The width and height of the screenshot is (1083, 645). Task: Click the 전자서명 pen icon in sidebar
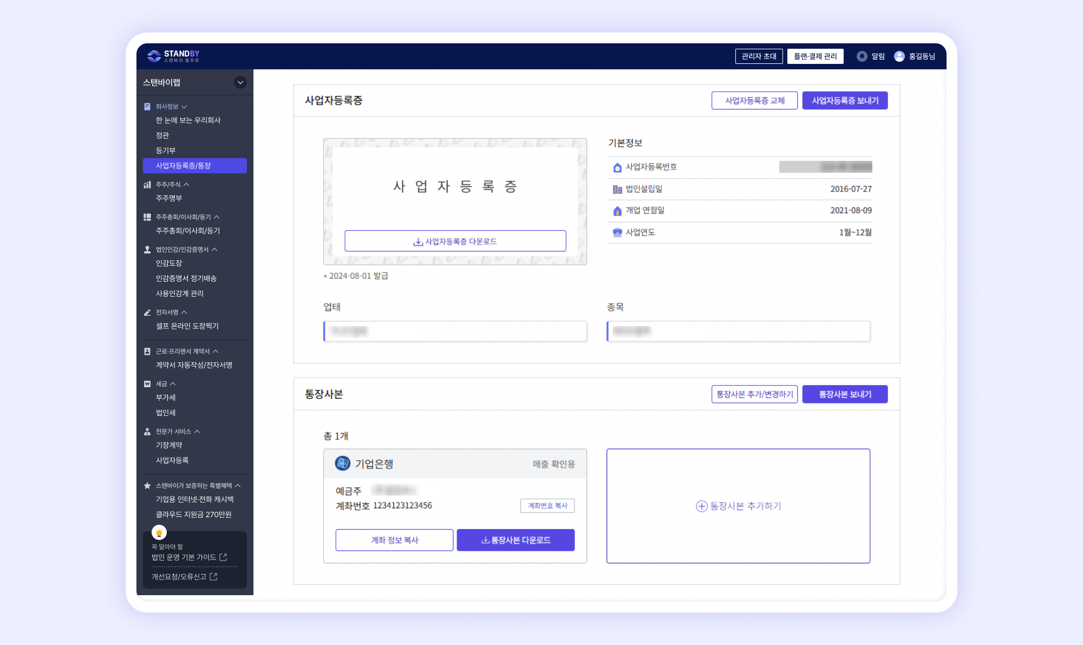point(147,312)
